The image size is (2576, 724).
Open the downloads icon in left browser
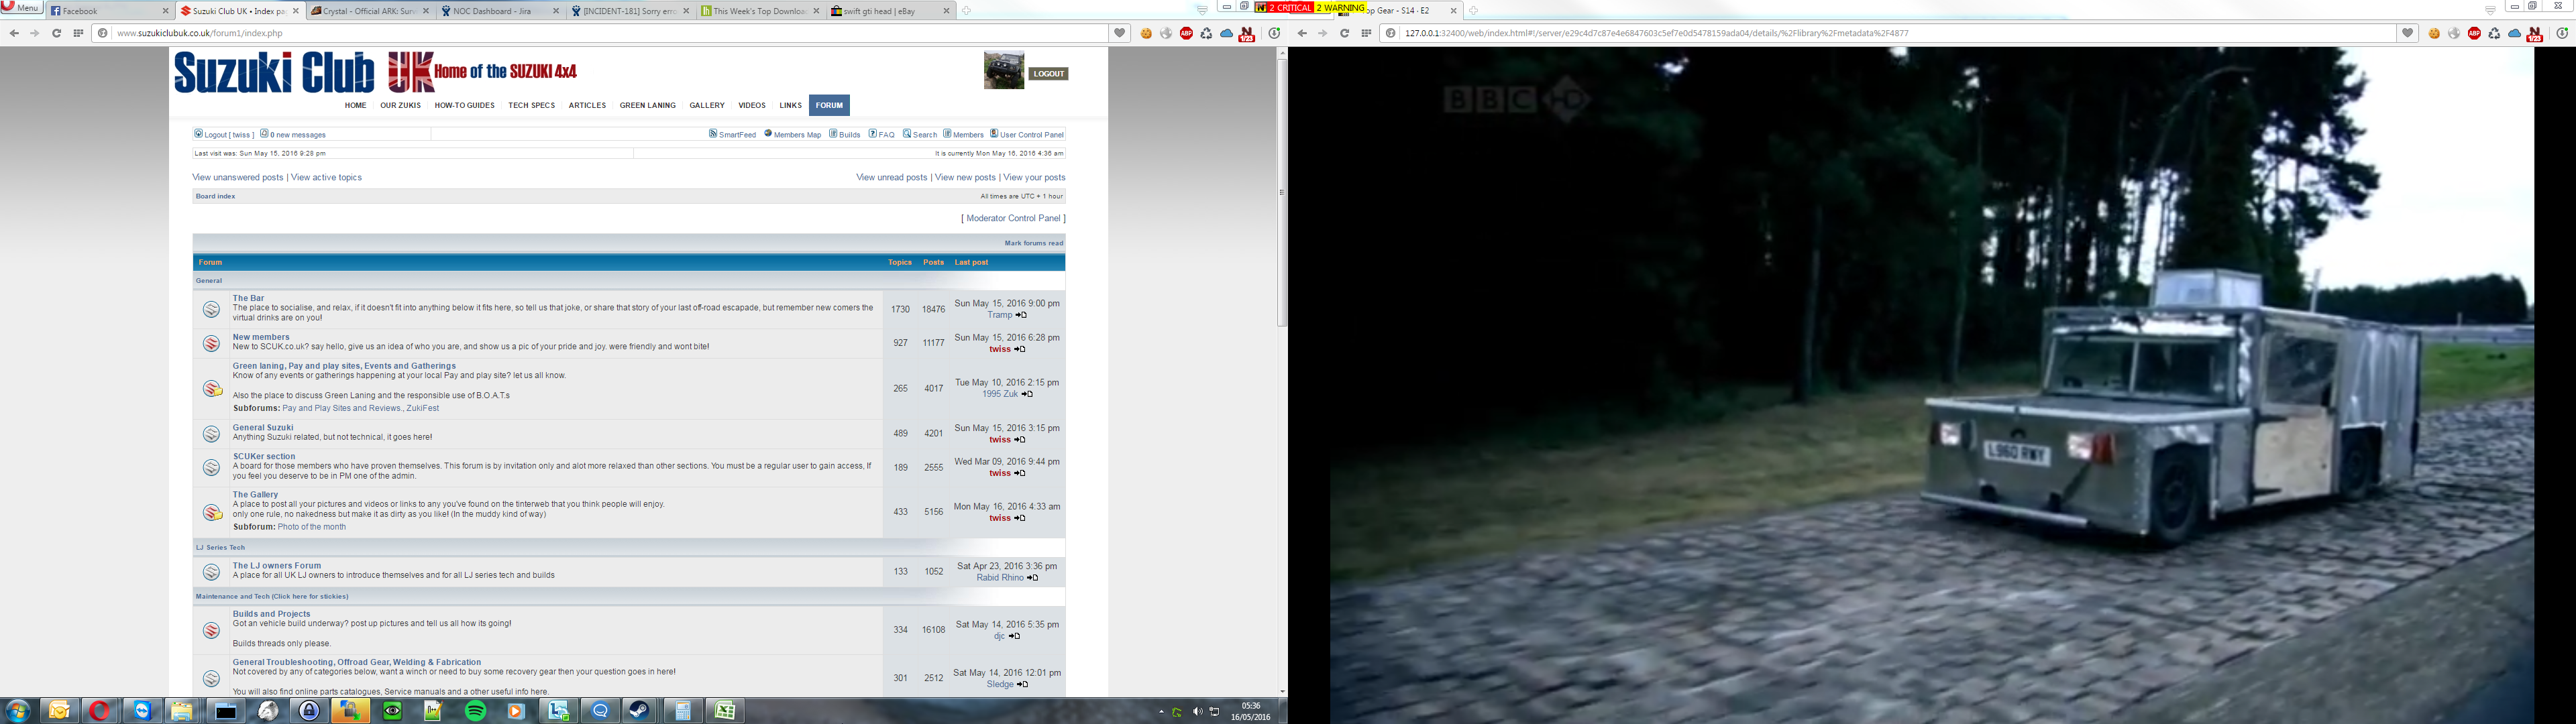pos(1274,33)
